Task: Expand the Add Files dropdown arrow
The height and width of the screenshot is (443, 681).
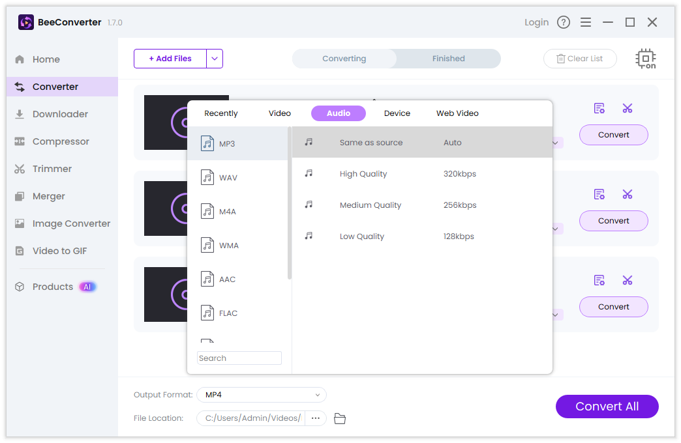Action: 215,59
